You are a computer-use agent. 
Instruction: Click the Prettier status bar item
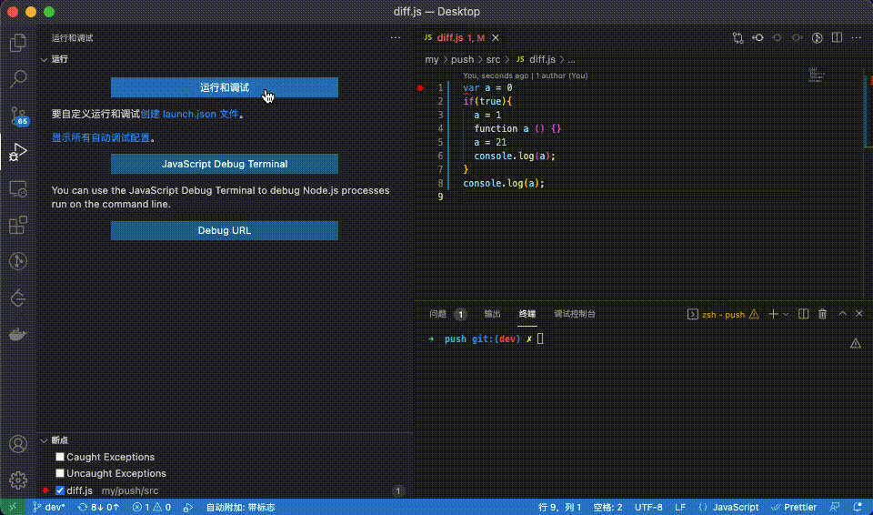click(x=794, y=507)
